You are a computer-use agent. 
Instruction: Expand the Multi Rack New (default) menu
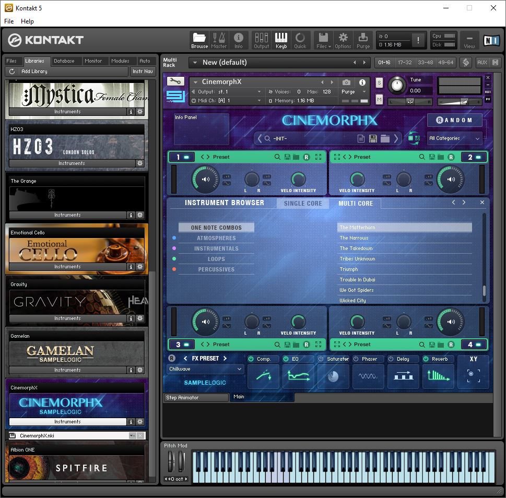pyautogui.click(x=195, y=63)
